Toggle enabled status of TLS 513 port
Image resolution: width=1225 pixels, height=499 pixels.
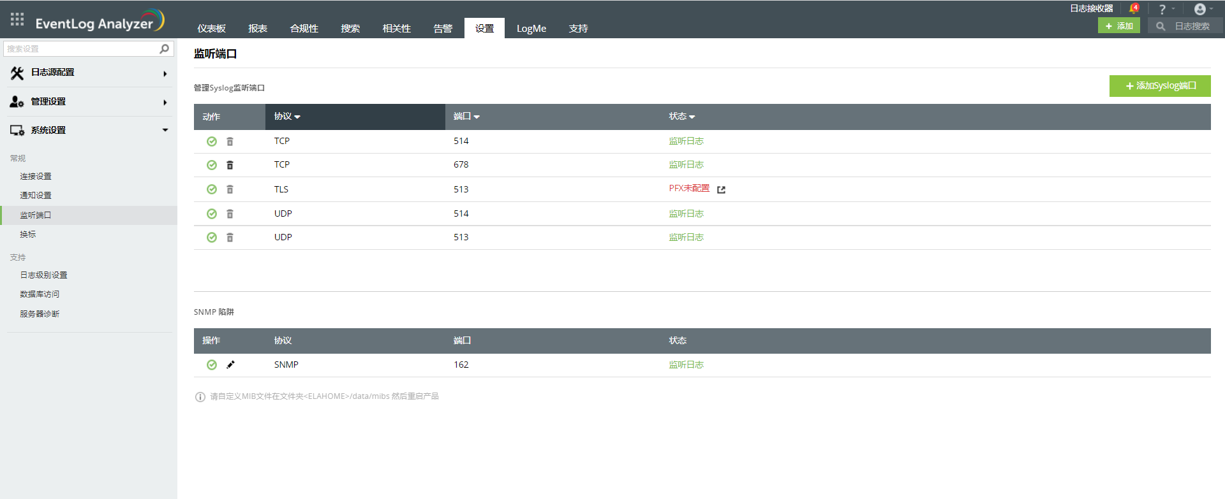click(212, 189)
